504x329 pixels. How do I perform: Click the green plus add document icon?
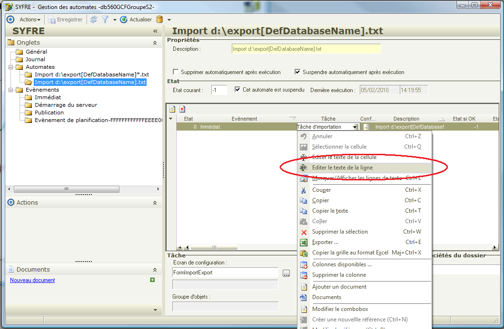(x=152, y=280)
